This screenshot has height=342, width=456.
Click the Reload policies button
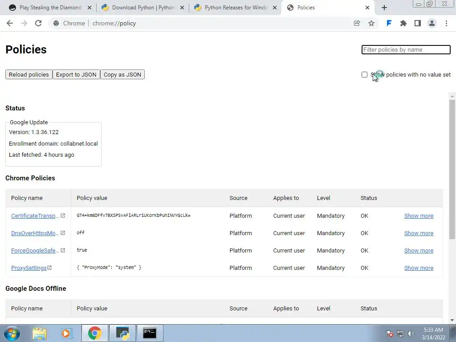click(29, 74)
